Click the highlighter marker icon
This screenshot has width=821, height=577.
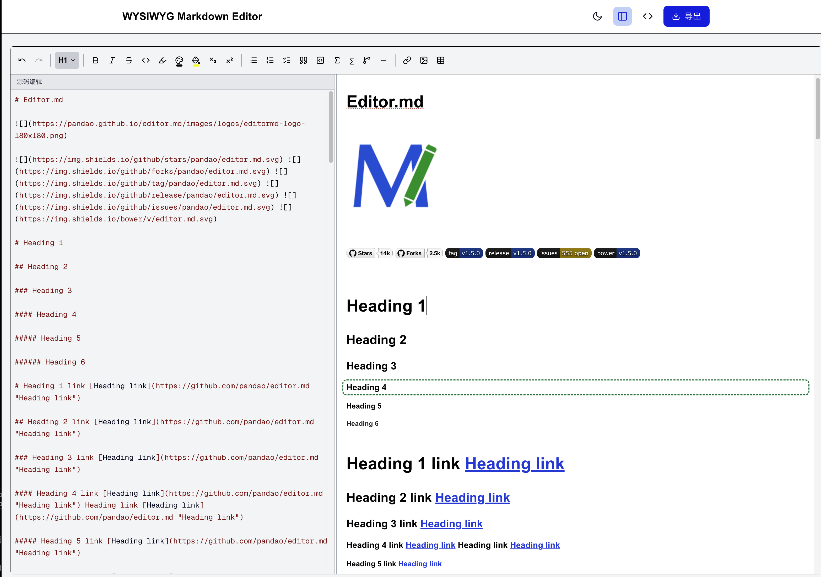pos(162,61)
